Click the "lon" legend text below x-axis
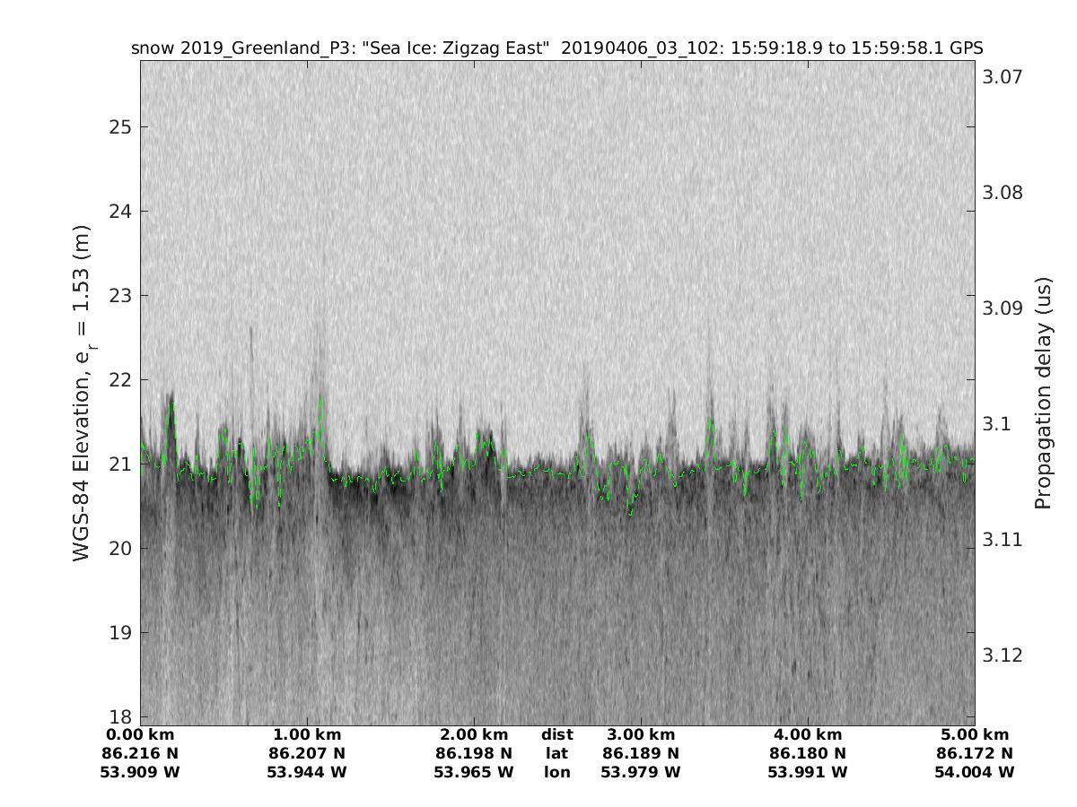This screenshot has width=1077, height=807. pos(556,772)
